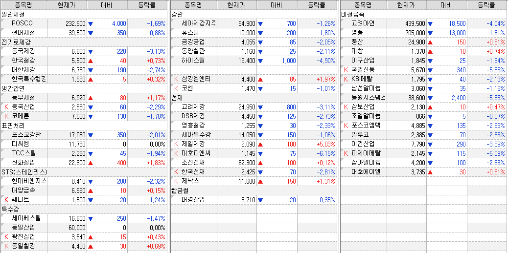The width and height of the screenshot is (508, 253).
Task: Click the 종목명 header in the middle table
Action: (193, 5)
